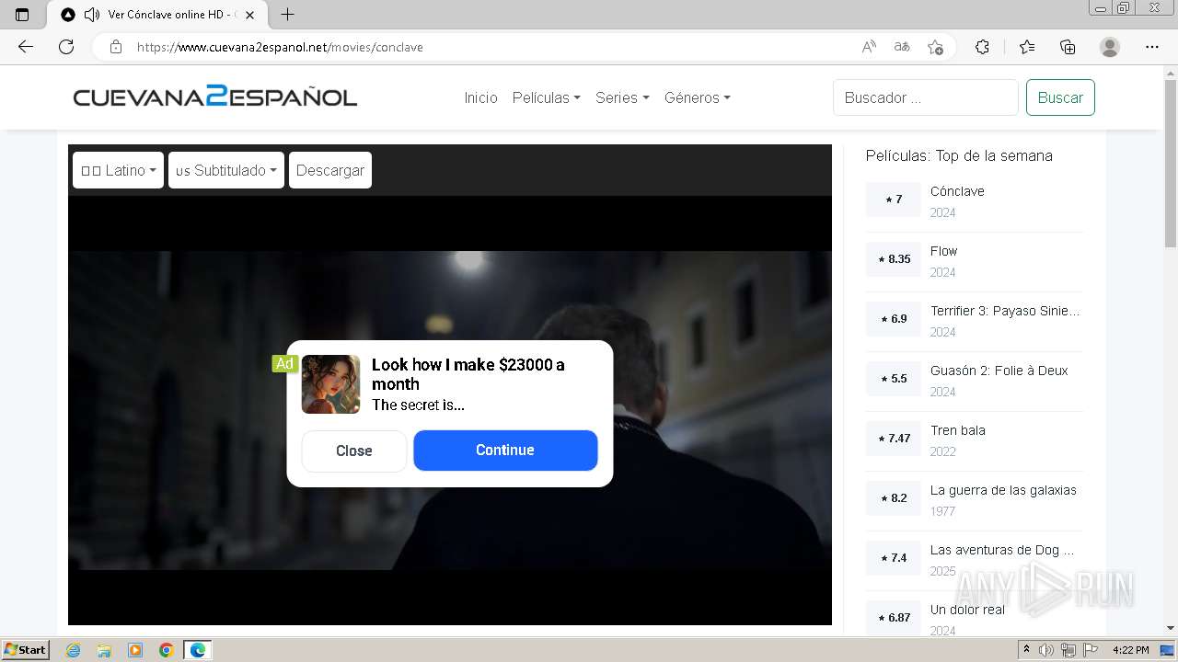The height and width of the screenshot is (662, 1178).
Task: Close the ad popup
Action: (354, 451)
